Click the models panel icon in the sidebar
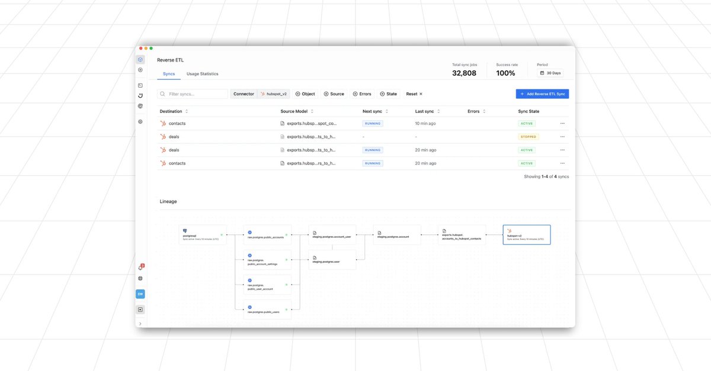This screenshot has width=711, height=371. (140, 85)
